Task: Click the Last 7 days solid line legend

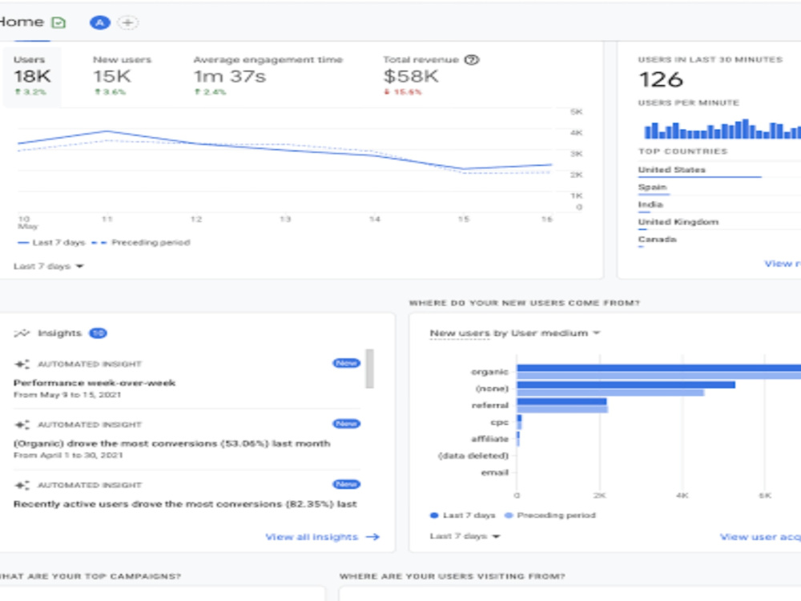Action: pyautogui.click(x=51, y=243)
